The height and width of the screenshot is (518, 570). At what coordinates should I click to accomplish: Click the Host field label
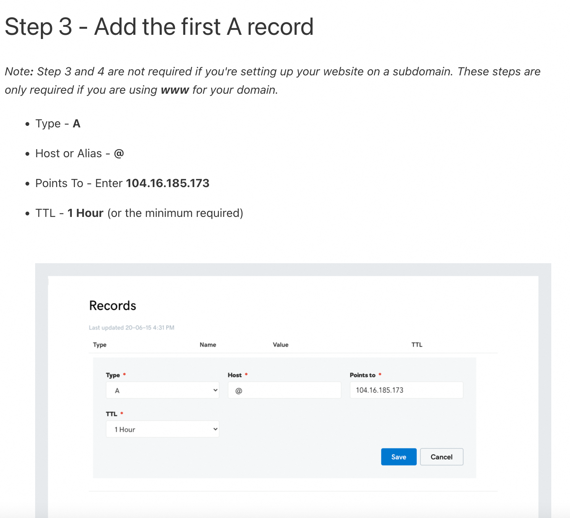pos(235,375)
